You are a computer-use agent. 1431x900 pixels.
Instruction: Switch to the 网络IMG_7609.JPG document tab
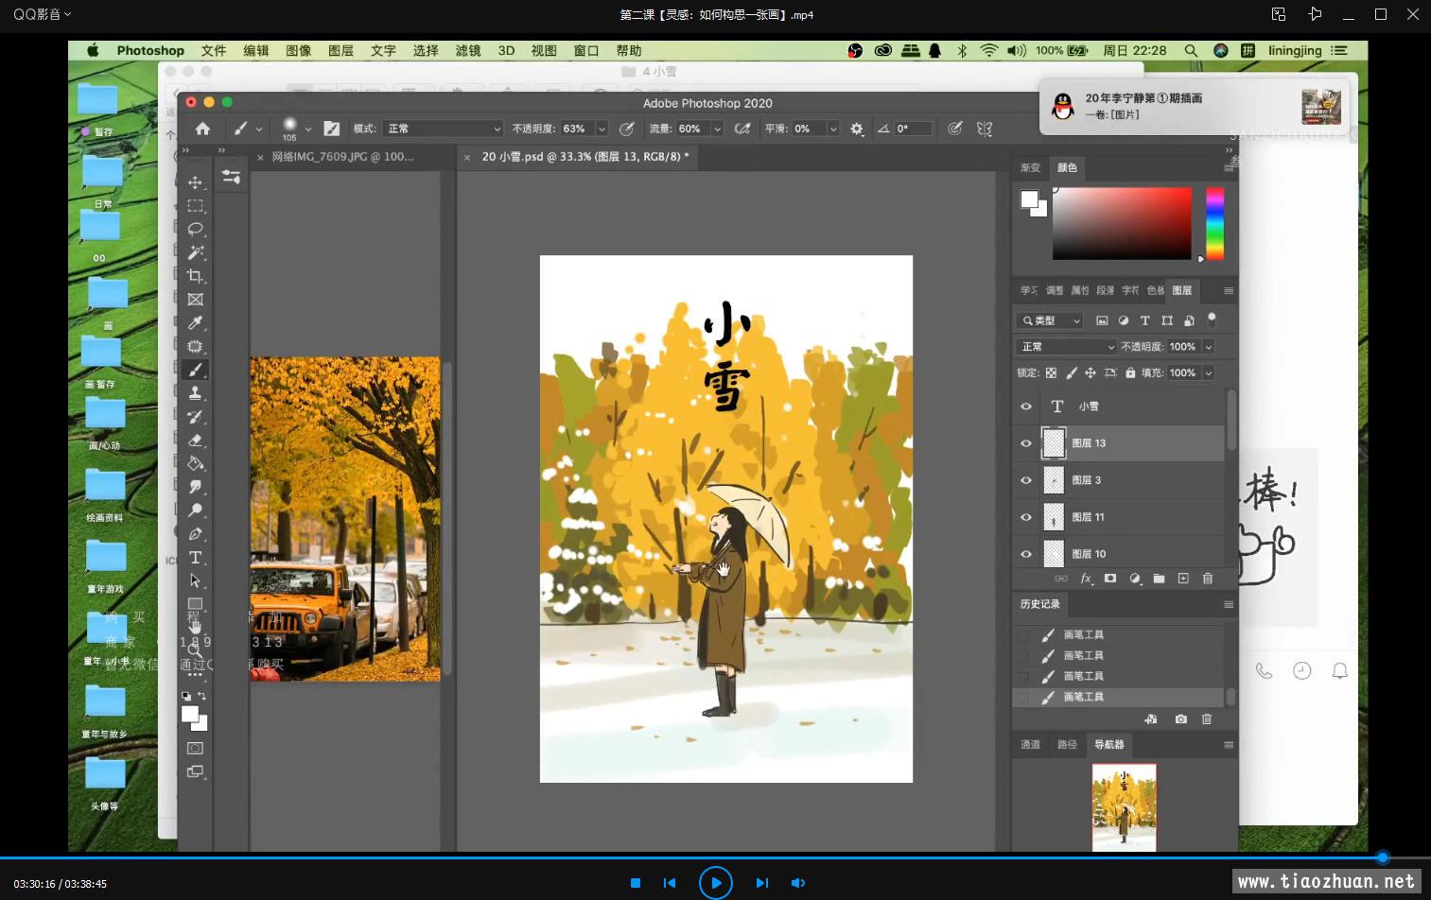342,157
